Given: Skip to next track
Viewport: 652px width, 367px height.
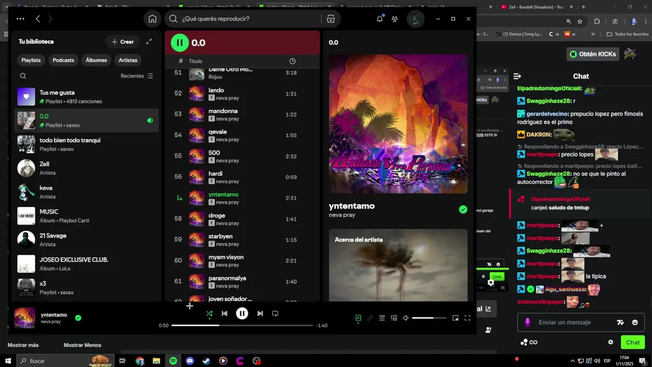Looking at the screenshot, I should (x=260, y=313).
